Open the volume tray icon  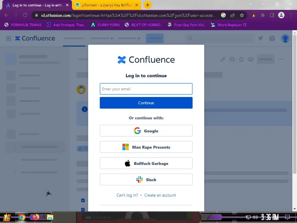tap(255, 217)
